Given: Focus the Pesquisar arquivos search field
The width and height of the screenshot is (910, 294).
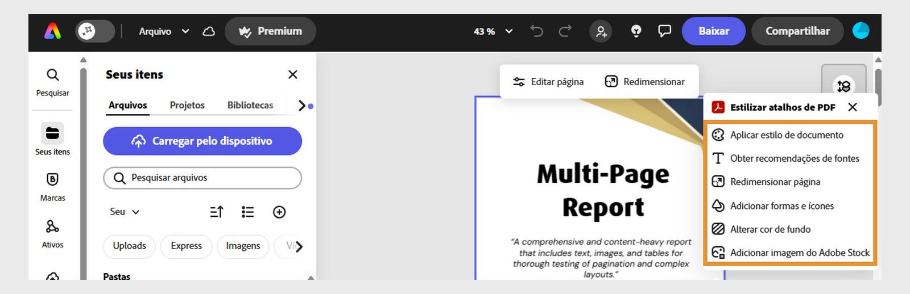Looking at the screenshot, I should pos(202,178).
